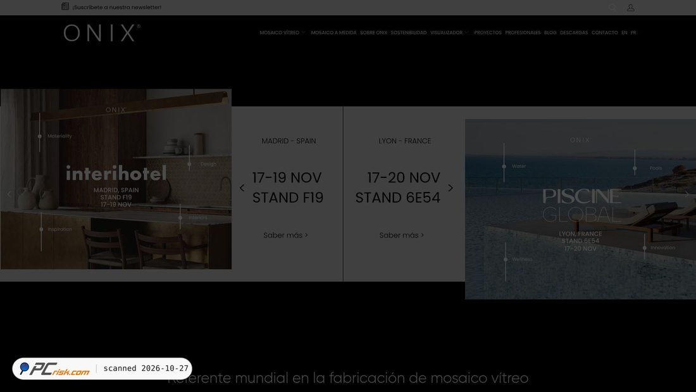Image resolution: width=696 pixels, height=392 pixels.
Task: Click the 'LYON - FRANCE' heading
Action: tap(405, 141)
